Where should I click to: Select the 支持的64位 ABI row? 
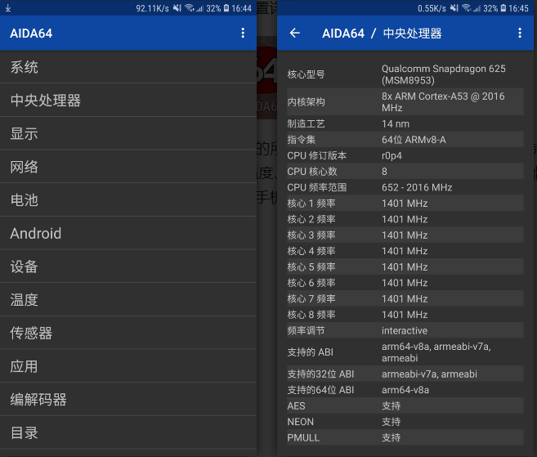pos(405,390)
